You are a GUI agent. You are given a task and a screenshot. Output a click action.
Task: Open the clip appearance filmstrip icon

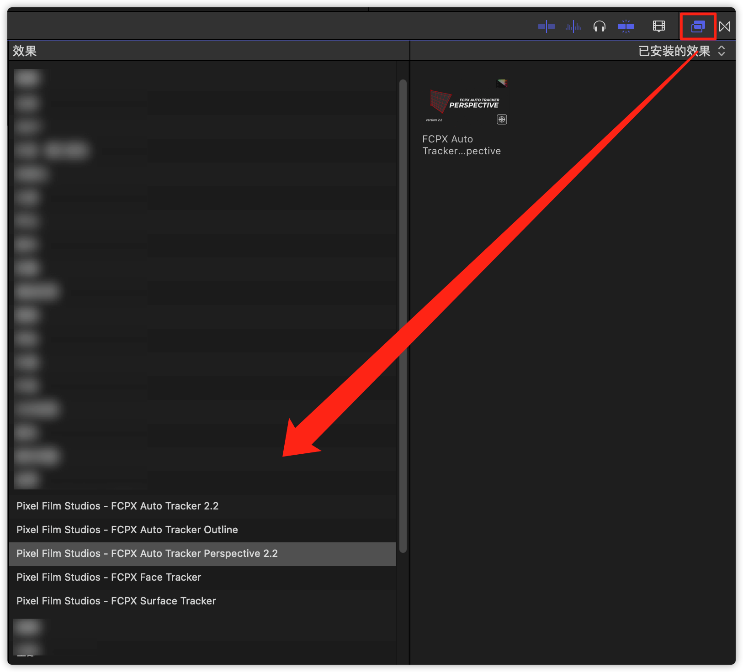point(658,26)
